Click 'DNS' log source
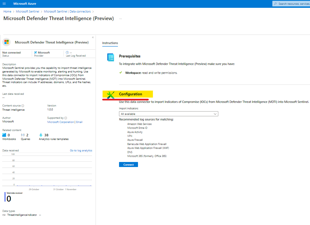Image resolution: width=310 pixels, height=225 pixels. 130,152
